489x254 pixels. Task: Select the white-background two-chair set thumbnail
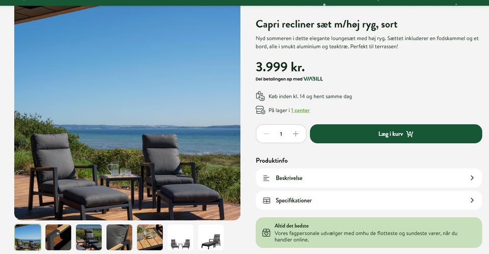[x=180, y=237]
